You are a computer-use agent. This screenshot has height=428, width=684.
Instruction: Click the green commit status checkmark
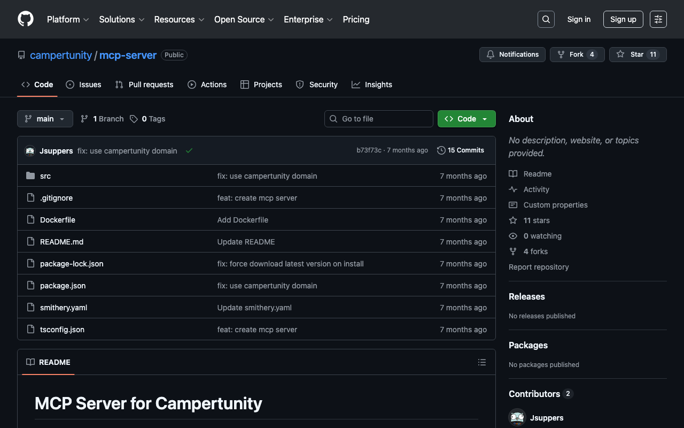point(189,151)
